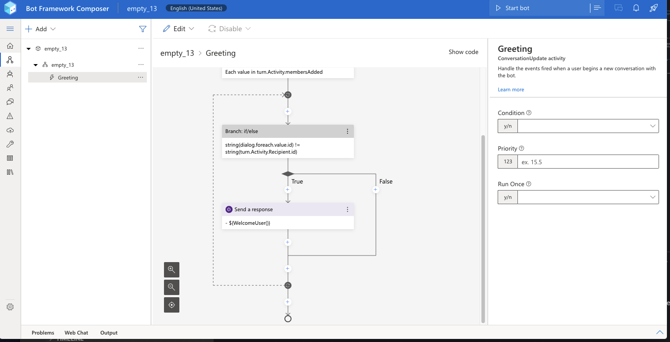
Task: Select the Greeting trigger in tree
Action: (87, 77)
